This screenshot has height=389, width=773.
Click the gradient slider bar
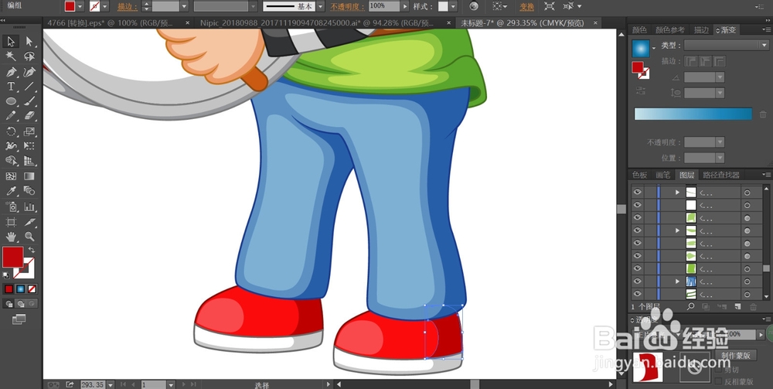[x=693, y=114]
